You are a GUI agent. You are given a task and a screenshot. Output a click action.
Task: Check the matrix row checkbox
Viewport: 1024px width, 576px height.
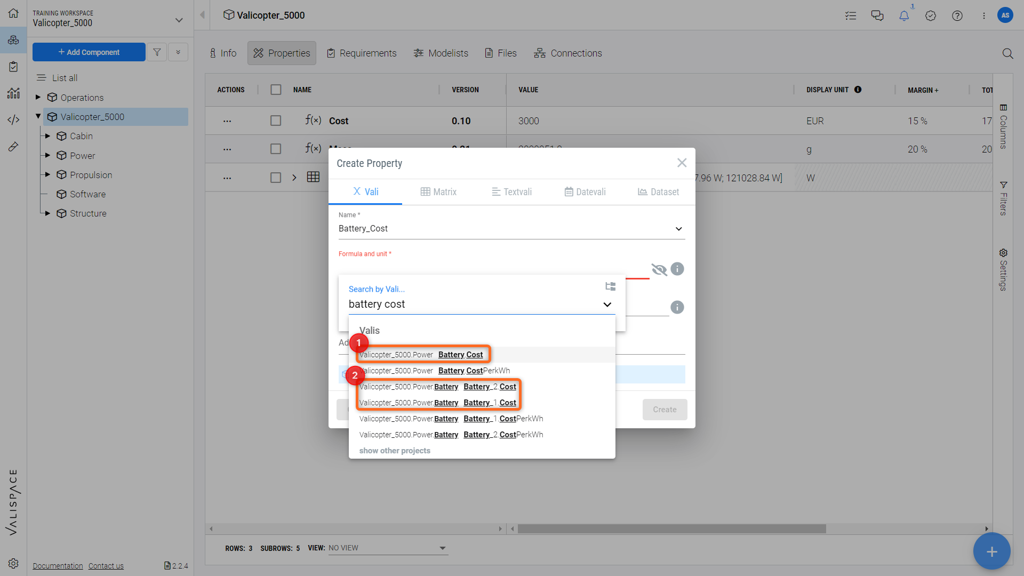tap(276, 178)
